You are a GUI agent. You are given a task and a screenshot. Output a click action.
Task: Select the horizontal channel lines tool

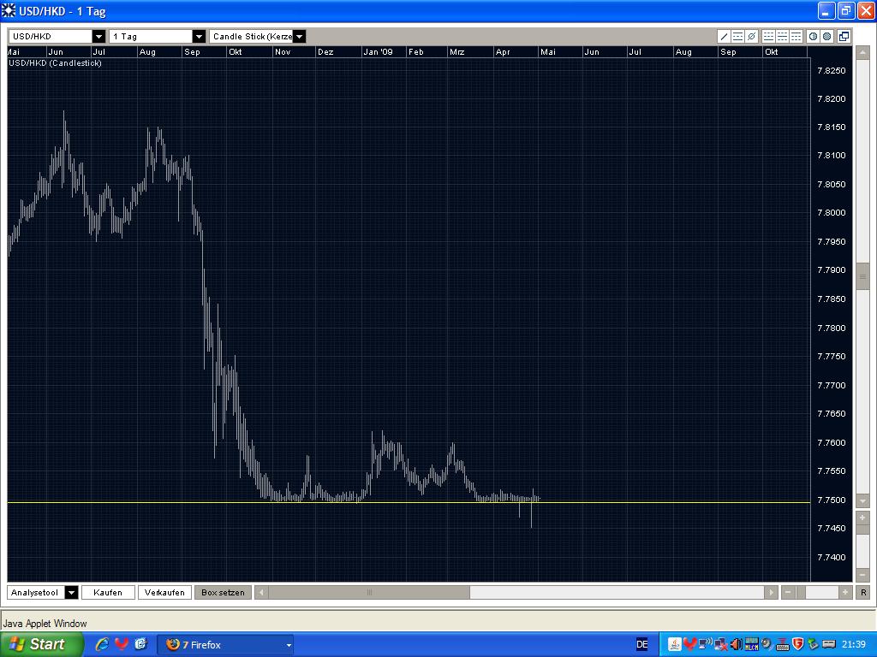(737, 36)
